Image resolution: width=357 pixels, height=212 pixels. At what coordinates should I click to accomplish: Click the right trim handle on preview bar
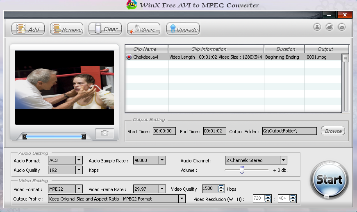84,137
